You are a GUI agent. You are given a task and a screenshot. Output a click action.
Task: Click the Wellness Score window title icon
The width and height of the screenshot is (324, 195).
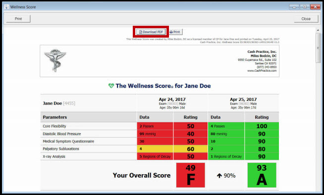[x=6, y=7]
